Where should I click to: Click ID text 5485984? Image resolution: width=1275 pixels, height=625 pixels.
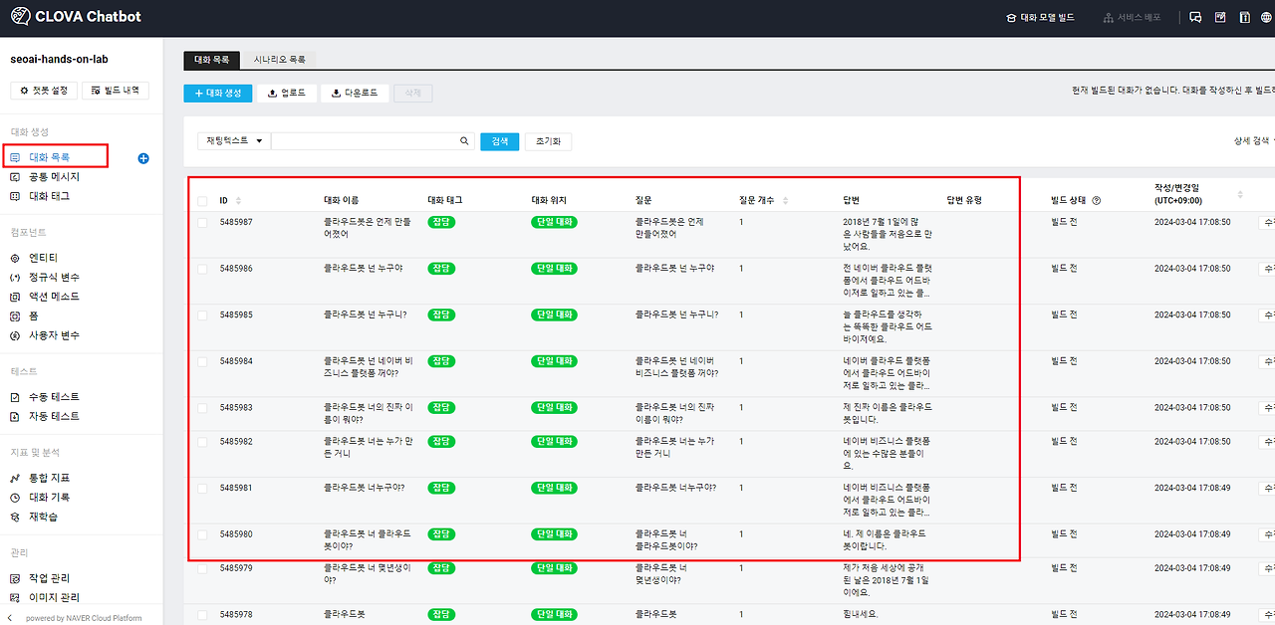click(236, 361)
